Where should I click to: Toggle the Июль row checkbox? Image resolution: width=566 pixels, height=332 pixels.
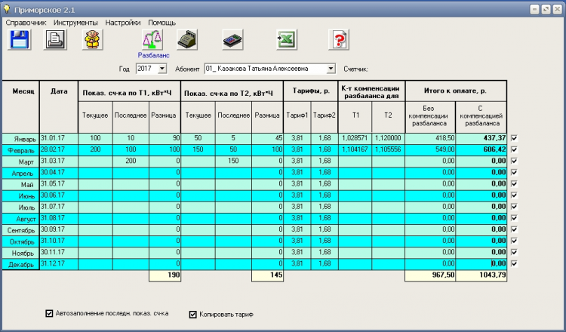pyautogui.click(x=515, y=207)
